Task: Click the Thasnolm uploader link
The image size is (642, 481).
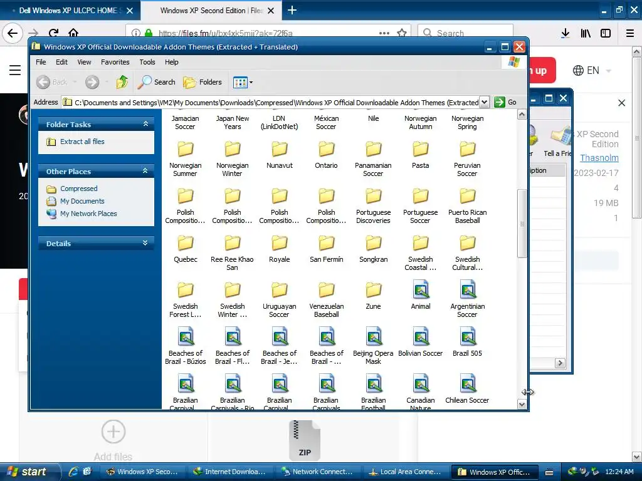Action: (x=599, y=158)
